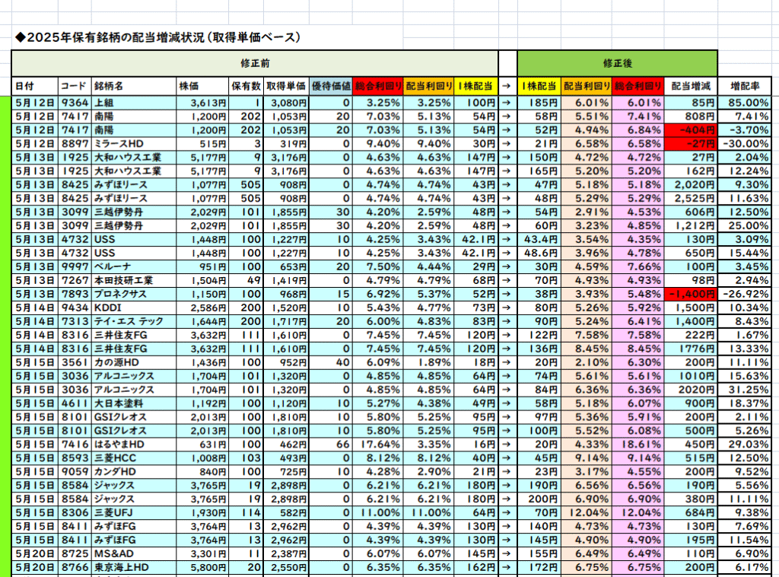The height and width of the screenshot is (577, 779).
Task: Click holdings cell 114 for 三菱UFJ
Action: coord(246,513)
